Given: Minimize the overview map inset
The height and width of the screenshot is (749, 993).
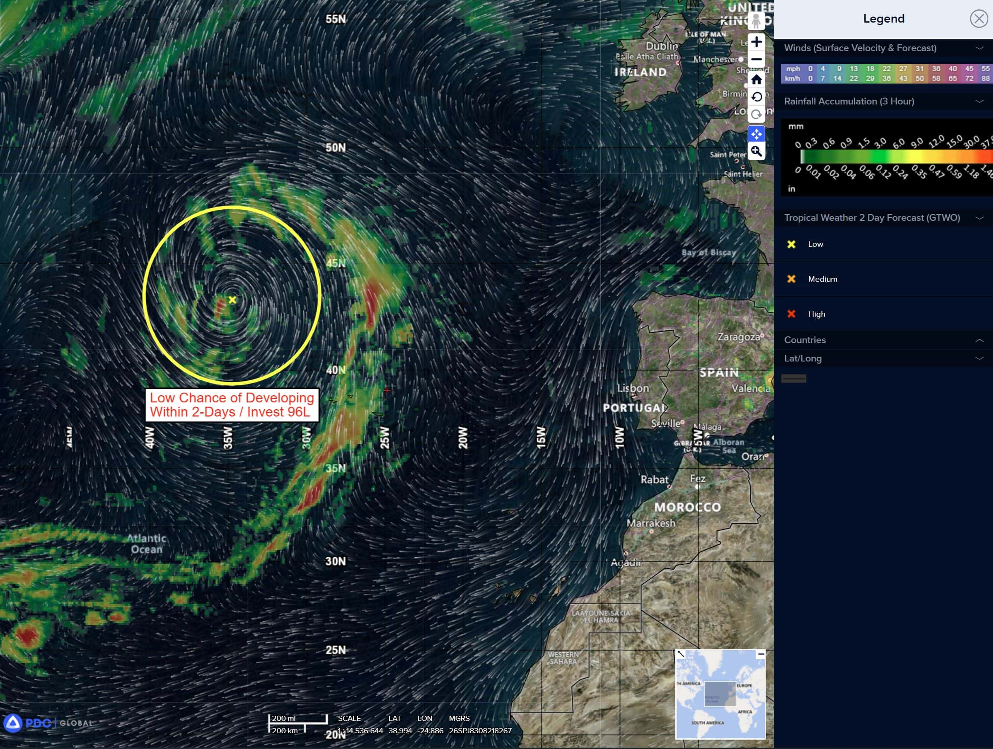Looking at the screenshot, I should [761, 654].
